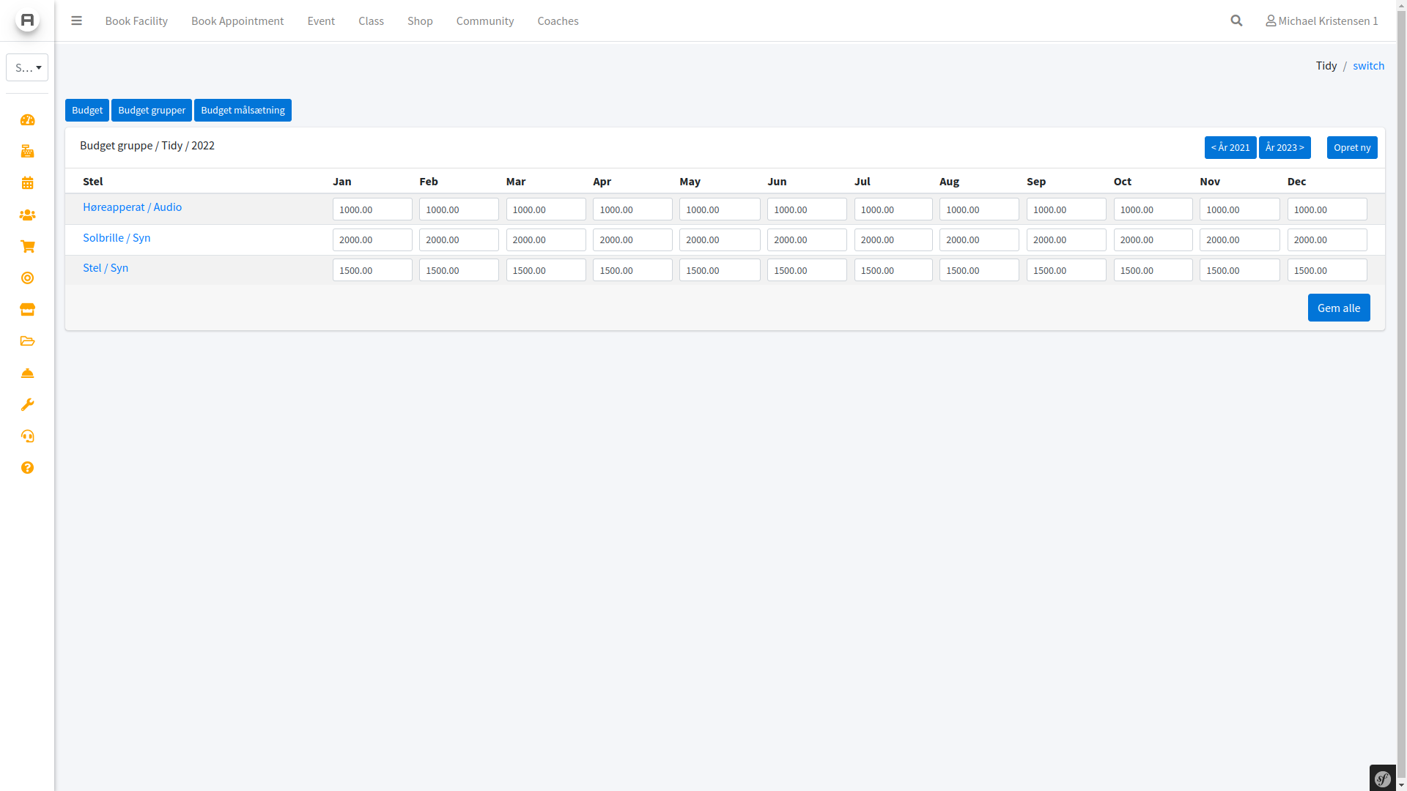Click the Gem alle save button
Viewport: 1407px width, 791px height.
coord(1338,308)
